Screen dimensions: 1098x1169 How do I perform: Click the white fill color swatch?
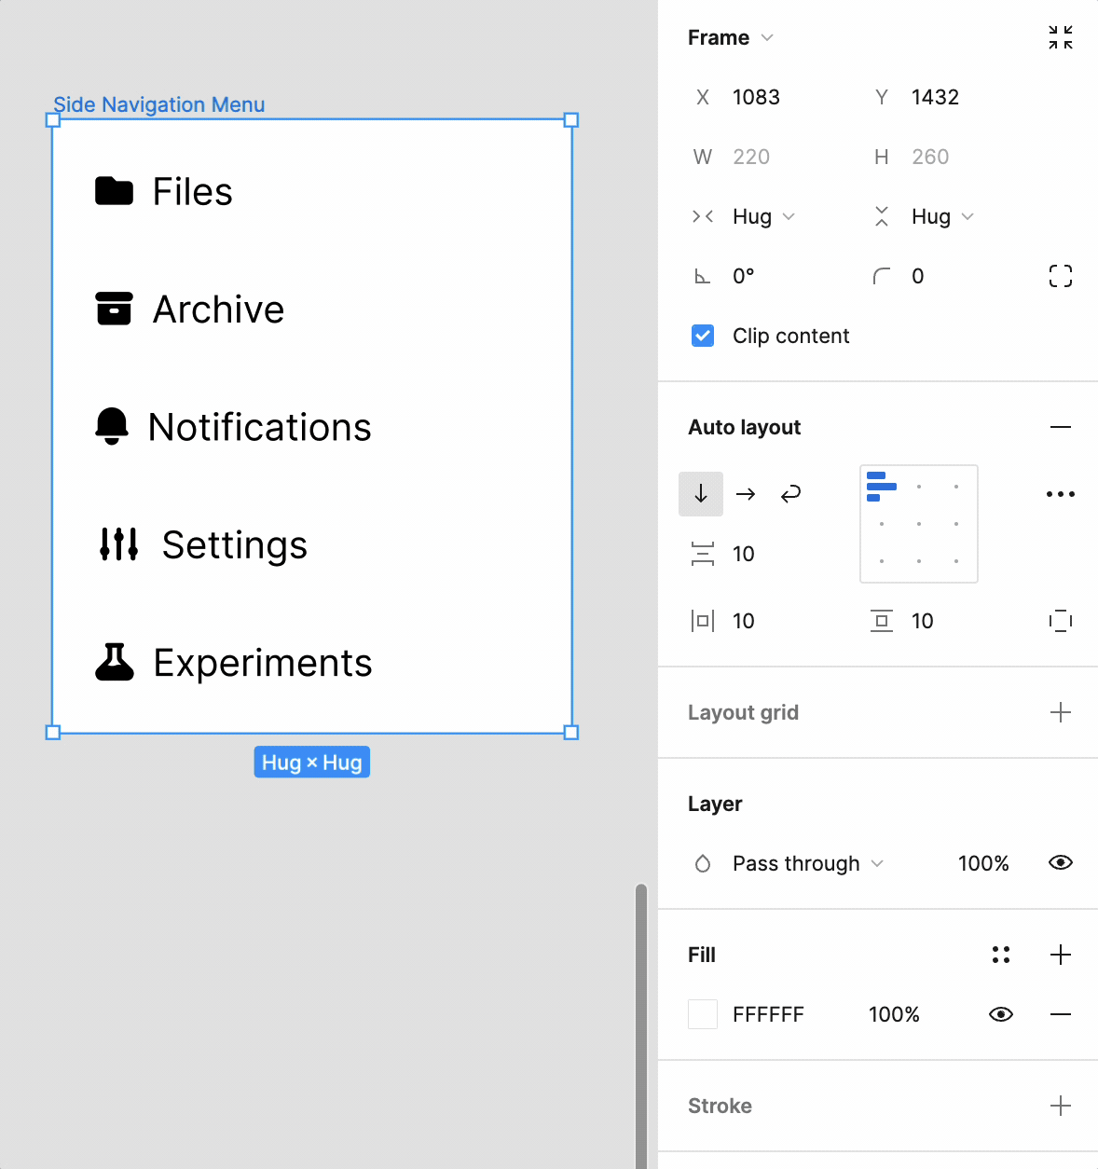pos(702,1013)
